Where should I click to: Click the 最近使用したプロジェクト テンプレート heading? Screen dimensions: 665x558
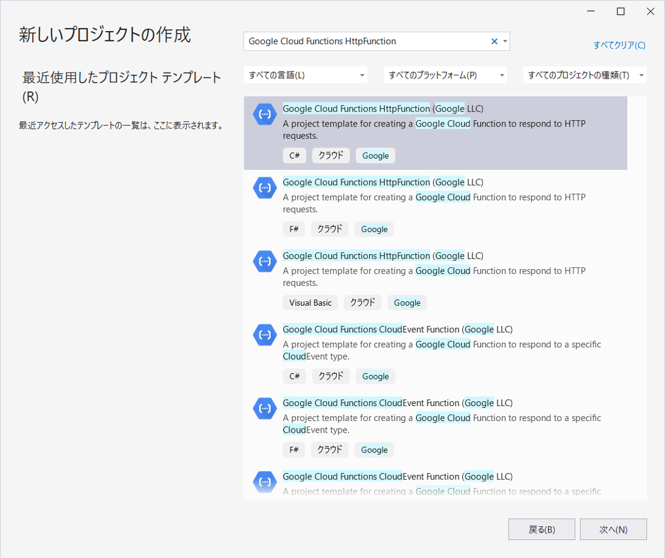click(122, 87)
